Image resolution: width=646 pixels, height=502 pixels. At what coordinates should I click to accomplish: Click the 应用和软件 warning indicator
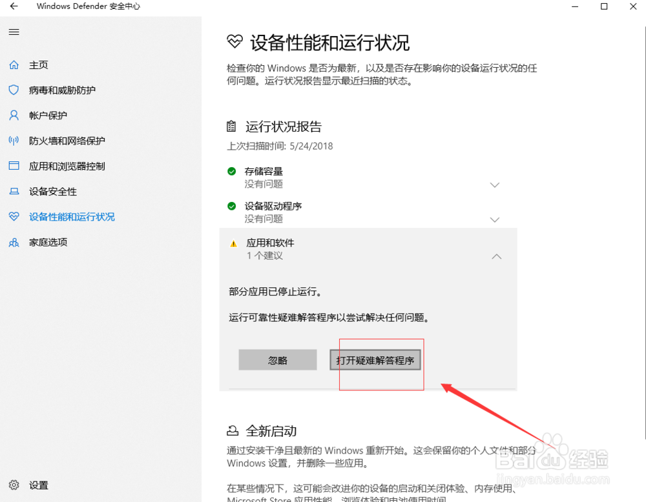(233, 243)
